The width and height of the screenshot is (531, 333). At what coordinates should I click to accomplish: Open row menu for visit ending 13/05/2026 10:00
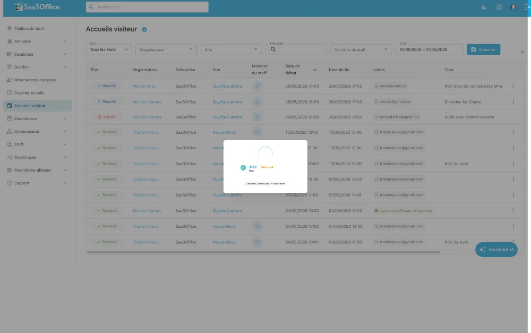click(x=513, y=164)
